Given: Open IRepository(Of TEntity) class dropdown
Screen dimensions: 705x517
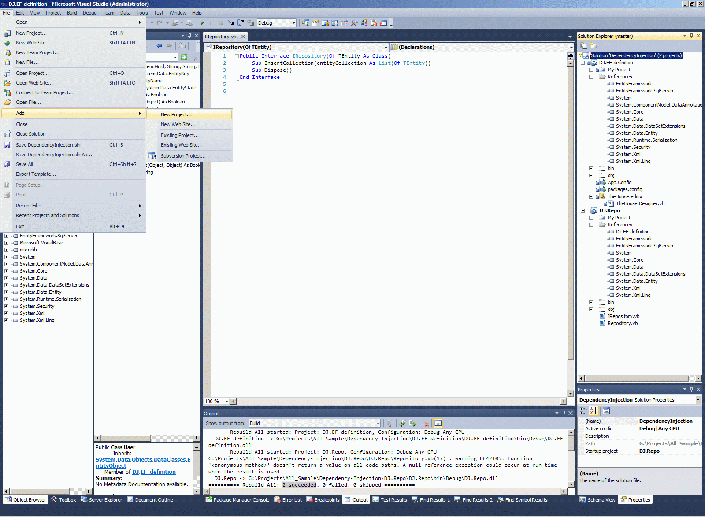Looking at the screenshot, I should click(386, 47).
